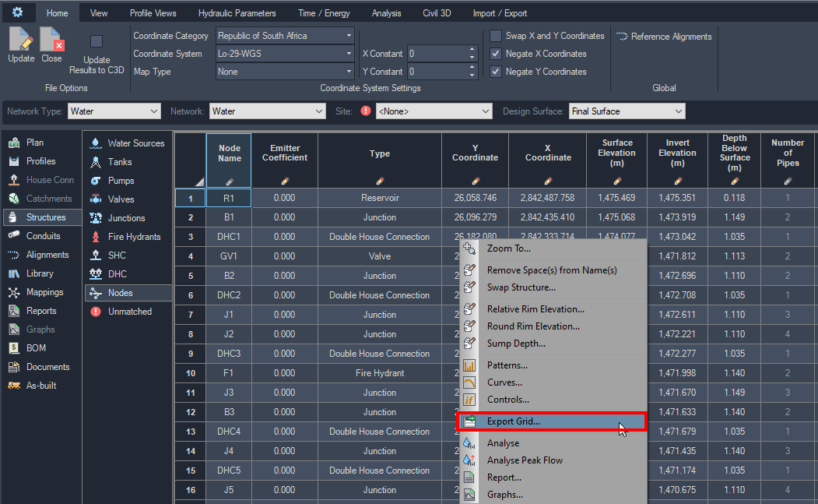Enable Swap X and Y Coordinates
The width and height of the screenshot is (818, 504).
click(x=496, y=36)
